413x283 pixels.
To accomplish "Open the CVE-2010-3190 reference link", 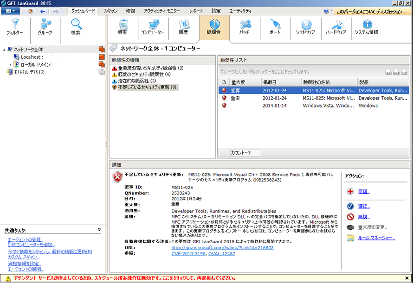I will (188, 253).
